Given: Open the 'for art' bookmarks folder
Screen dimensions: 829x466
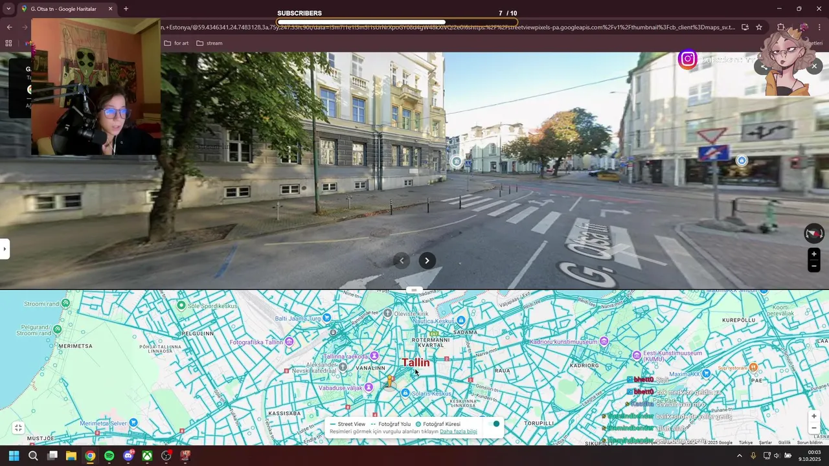Looking at the screenshot, I should tap(176, 43).
